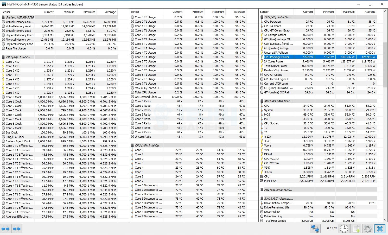Click the thermometer icon beside Core 0 temperature

132,150
